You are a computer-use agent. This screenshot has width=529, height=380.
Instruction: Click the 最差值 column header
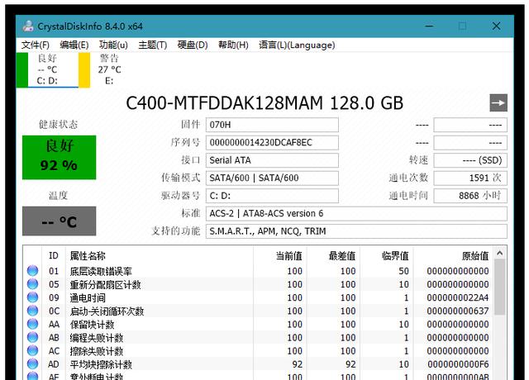click(333, 255)
